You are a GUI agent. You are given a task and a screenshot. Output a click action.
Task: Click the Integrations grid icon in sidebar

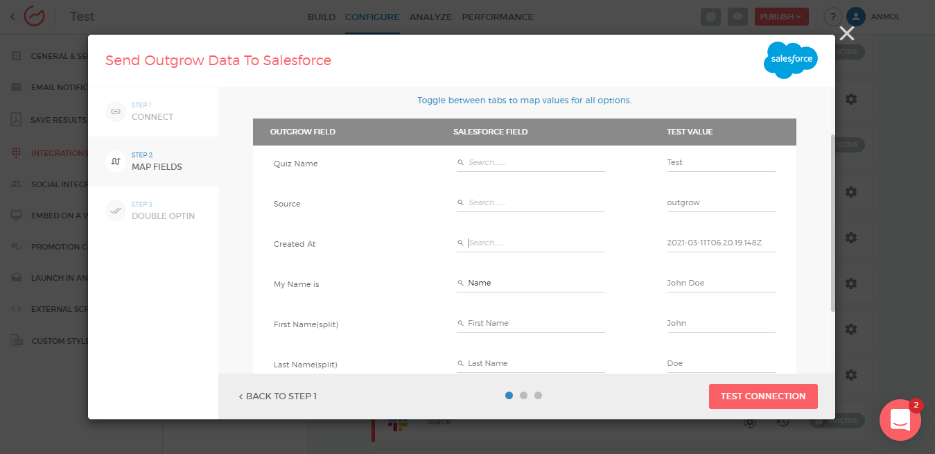click(17, 152)
